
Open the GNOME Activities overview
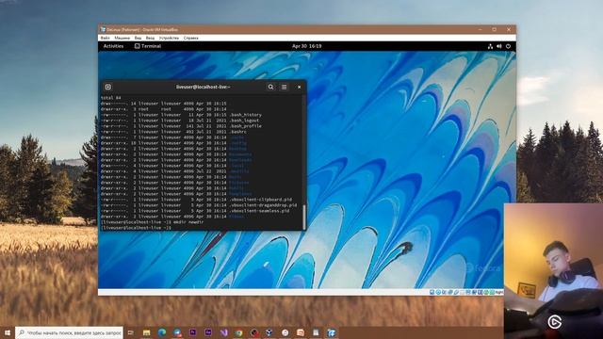click(113, 46)
